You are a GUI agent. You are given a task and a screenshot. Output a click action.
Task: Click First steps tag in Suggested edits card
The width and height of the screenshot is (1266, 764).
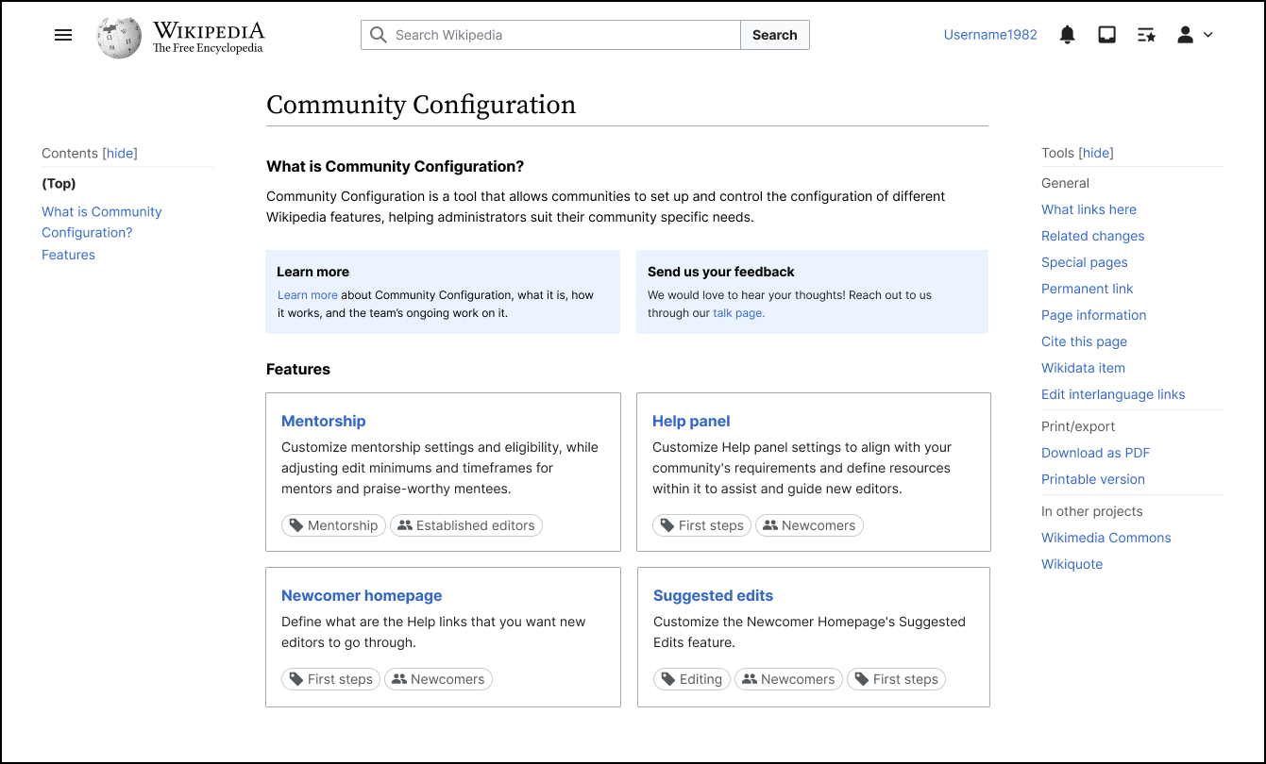(896, 679)
